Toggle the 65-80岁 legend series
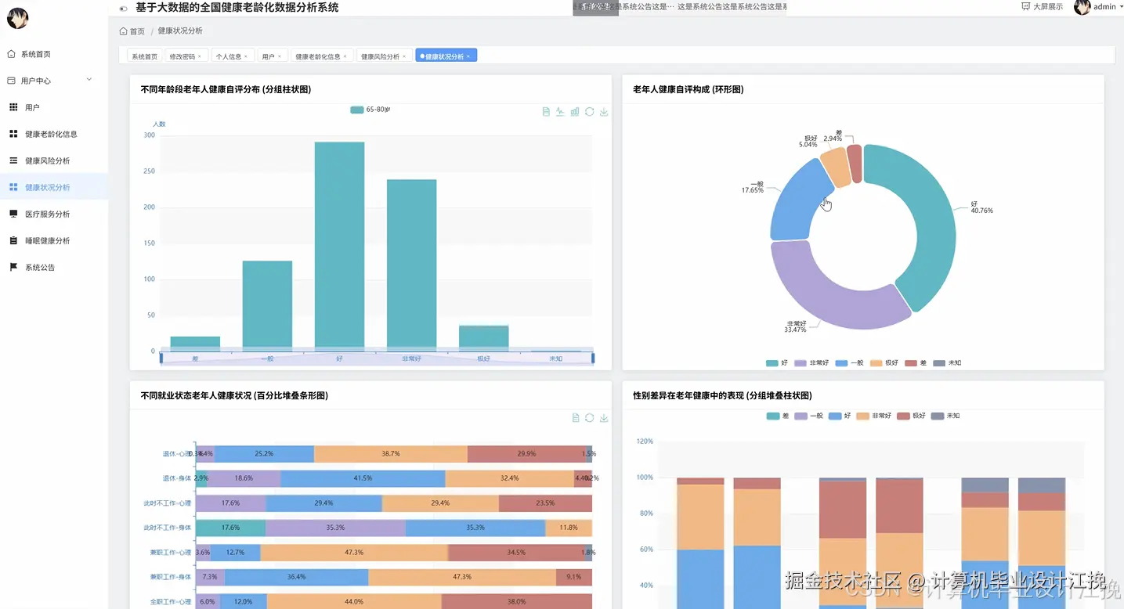The width and height of the screenshot is (1124, 609). (x=370, y=110)
